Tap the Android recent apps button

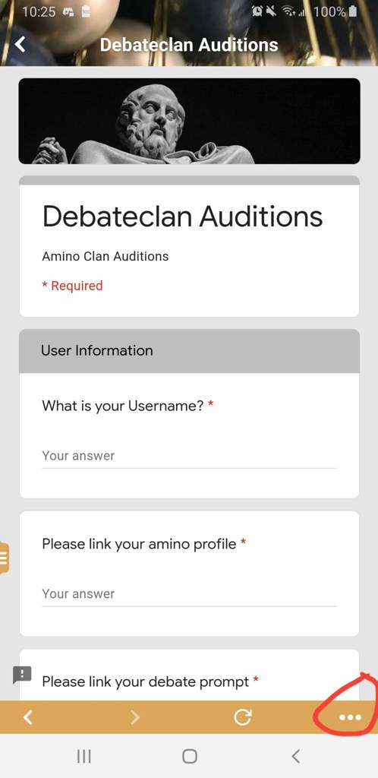(x=83, y=756)
